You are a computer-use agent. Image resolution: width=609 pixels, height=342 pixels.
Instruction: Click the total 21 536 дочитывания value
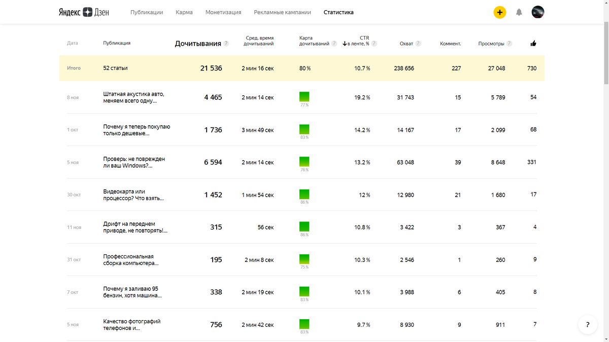[x=211, y=68]
